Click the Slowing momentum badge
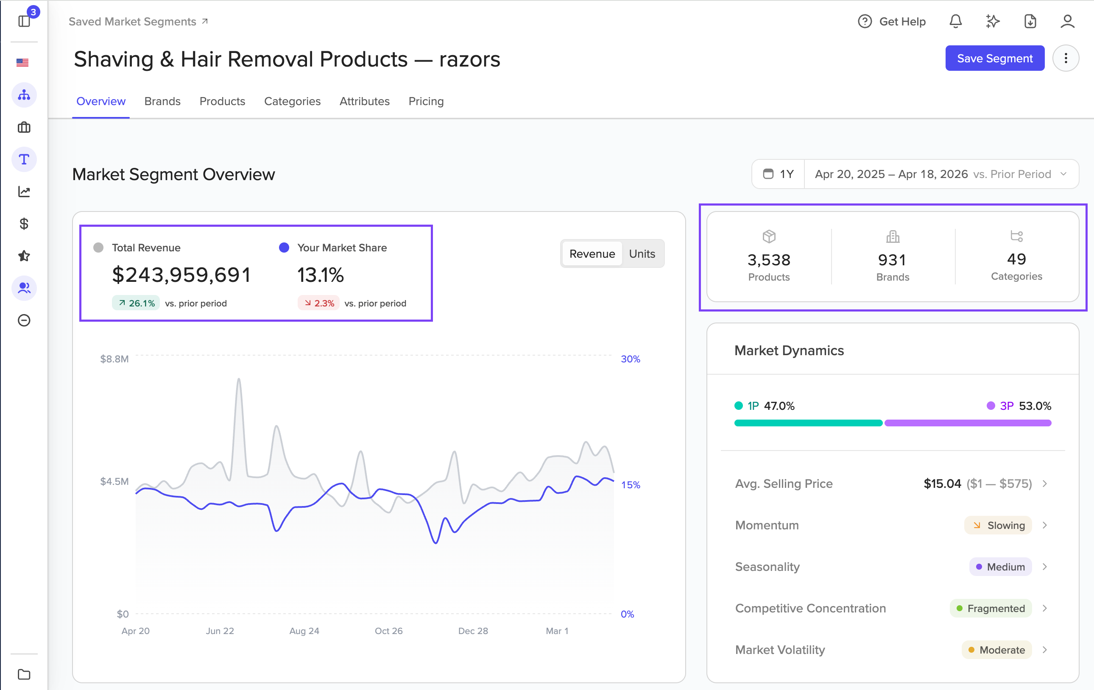 point(998,525)
